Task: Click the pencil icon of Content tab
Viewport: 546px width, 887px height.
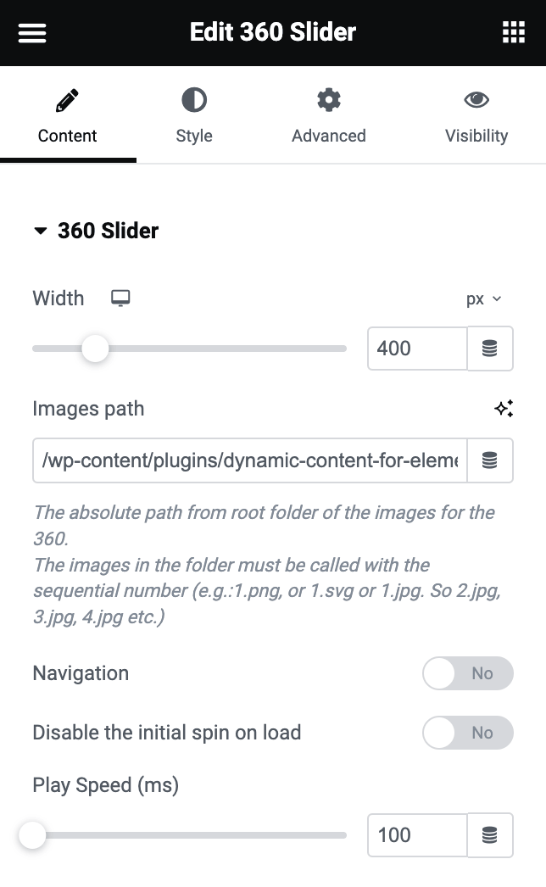Action: pyautogui.click(x=67, y=102)
